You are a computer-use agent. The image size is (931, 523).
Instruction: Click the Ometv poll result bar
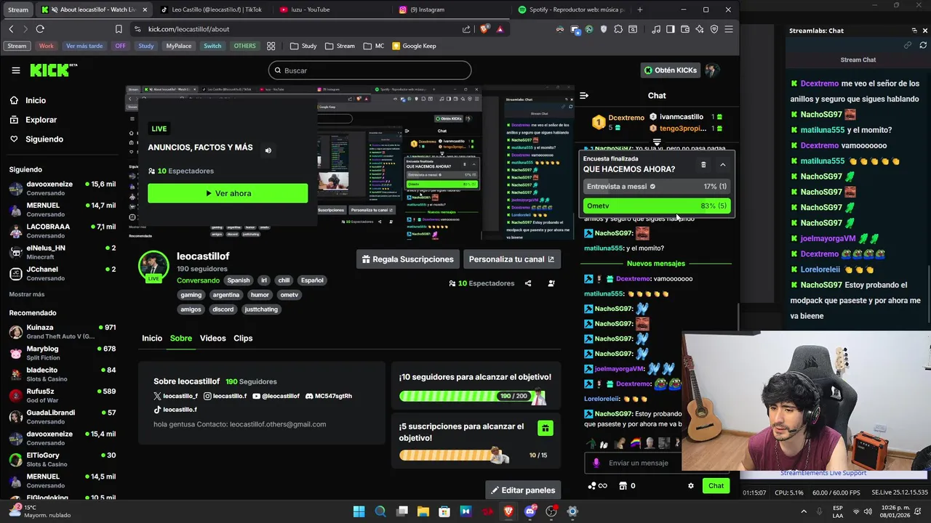click(657, 206)
